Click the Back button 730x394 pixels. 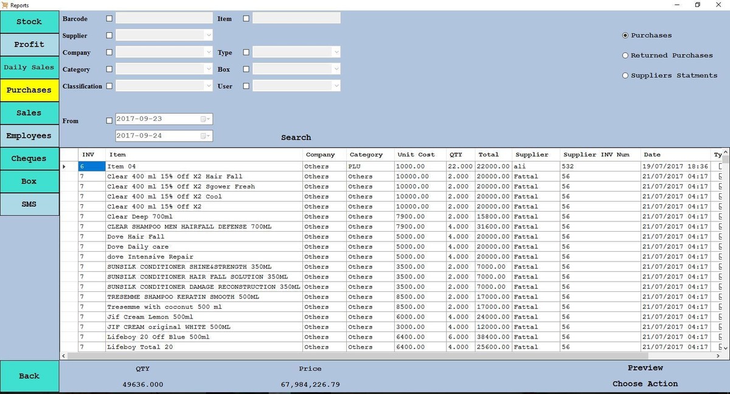tap(29, 376)
